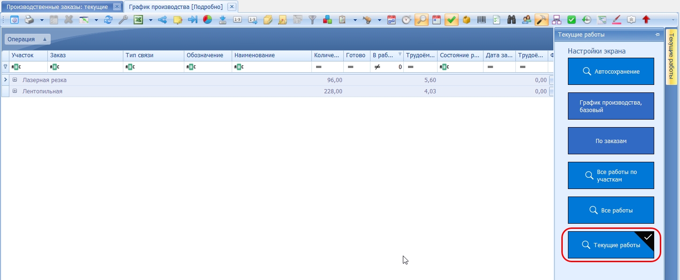Click the Наименование column filter field
This screenshot has width=680, height=280.
[272, 67]
